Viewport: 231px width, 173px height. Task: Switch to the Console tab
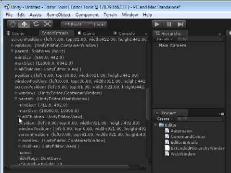tap(124, 34)
